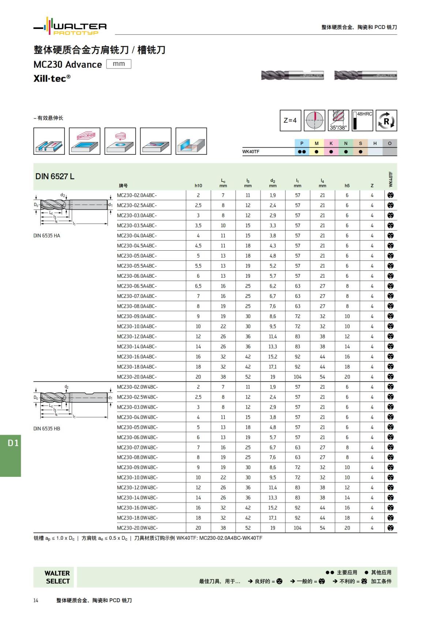Click the ramping application icon

click(155, 141)
